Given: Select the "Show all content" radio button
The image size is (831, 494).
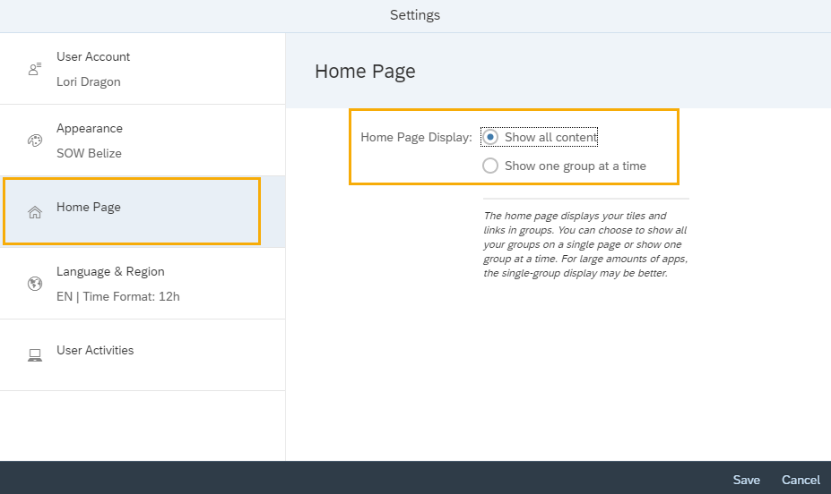Looking at the screenshot, I should 490,137.
